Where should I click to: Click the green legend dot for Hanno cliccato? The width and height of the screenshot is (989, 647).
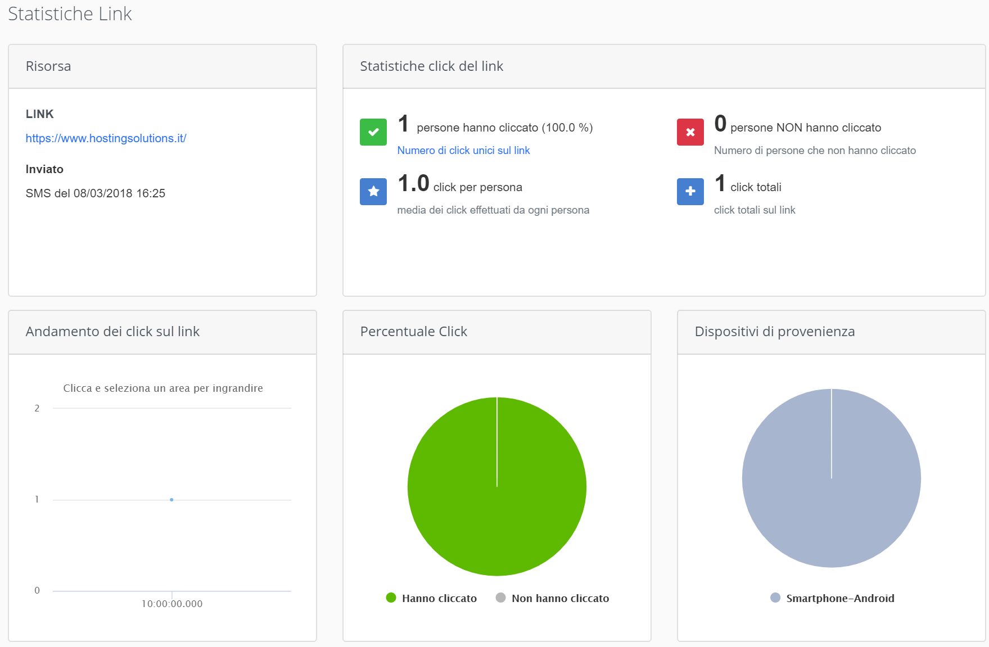pyautogui.click(x=391, y=598)
